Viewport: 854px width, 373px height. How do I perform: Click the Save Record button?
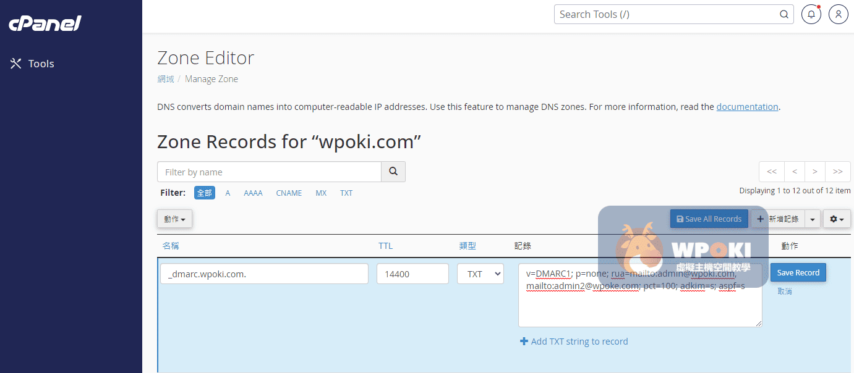(798, 272)
